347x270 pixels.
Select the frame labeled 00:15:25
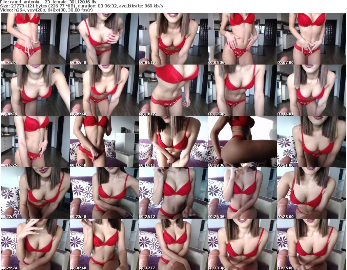[35, 142]
